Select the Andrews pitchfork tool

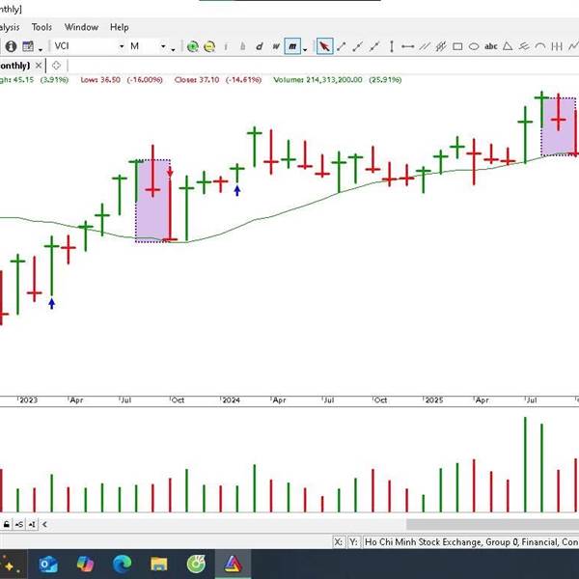click(524, 46)
